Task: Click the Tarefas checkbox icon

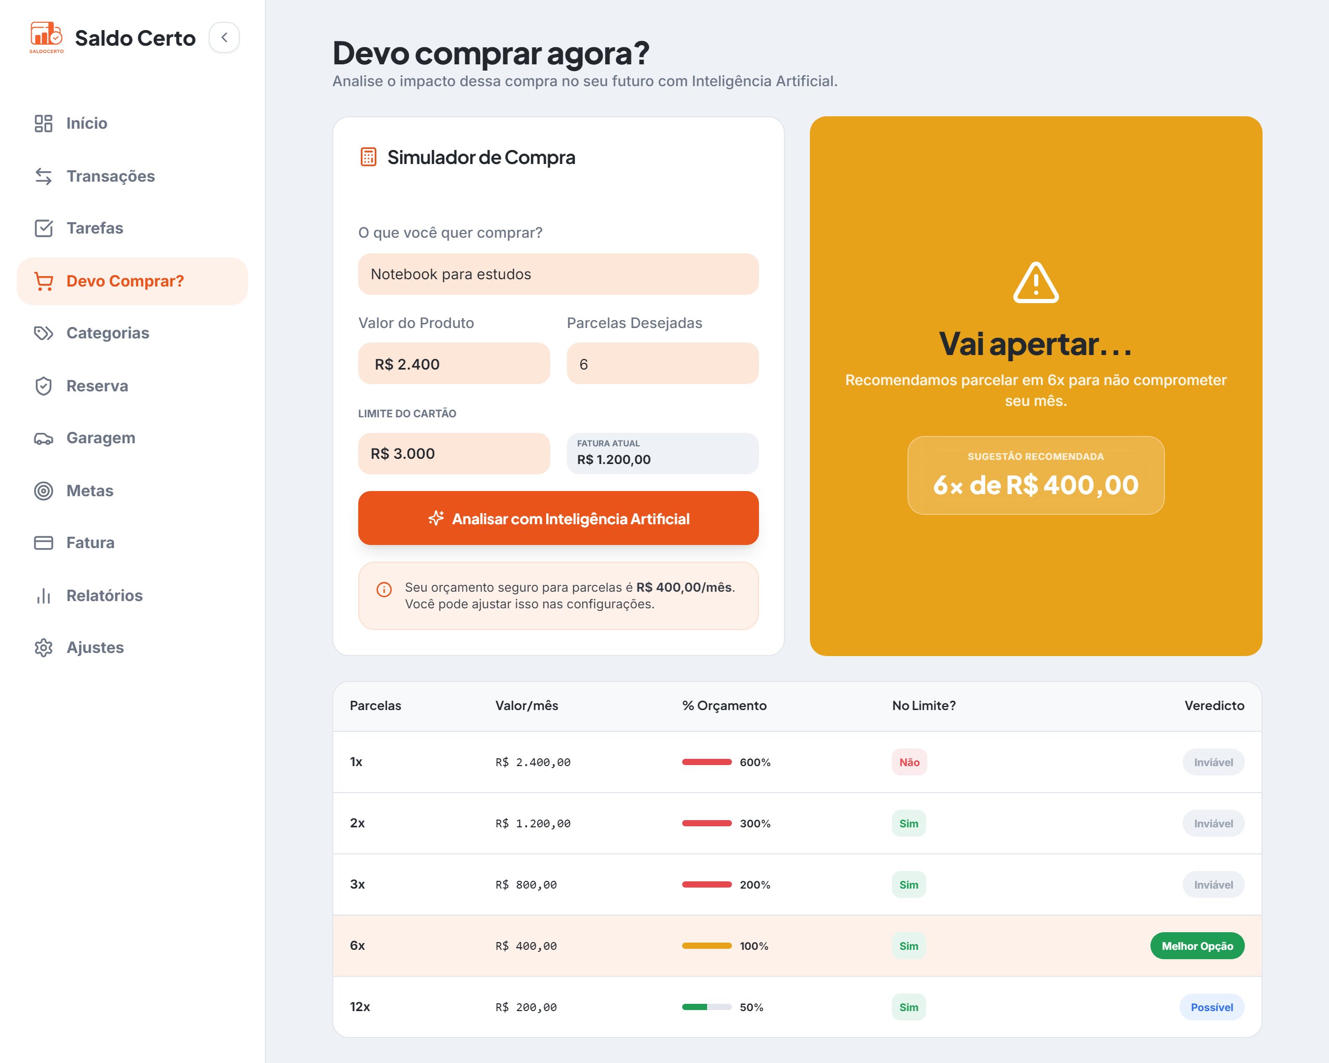Action: pos(44,228)
